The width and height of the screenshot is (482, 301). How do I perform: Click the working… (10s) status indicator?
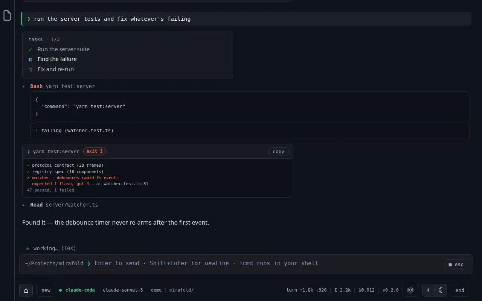coord(51,248)
